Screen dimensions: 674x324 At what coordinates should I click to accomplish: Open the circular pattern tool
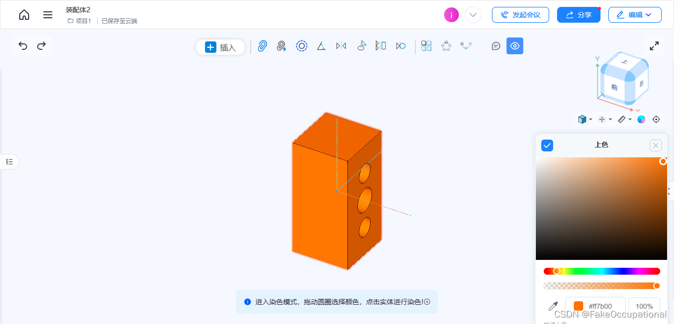pos(446,46)
